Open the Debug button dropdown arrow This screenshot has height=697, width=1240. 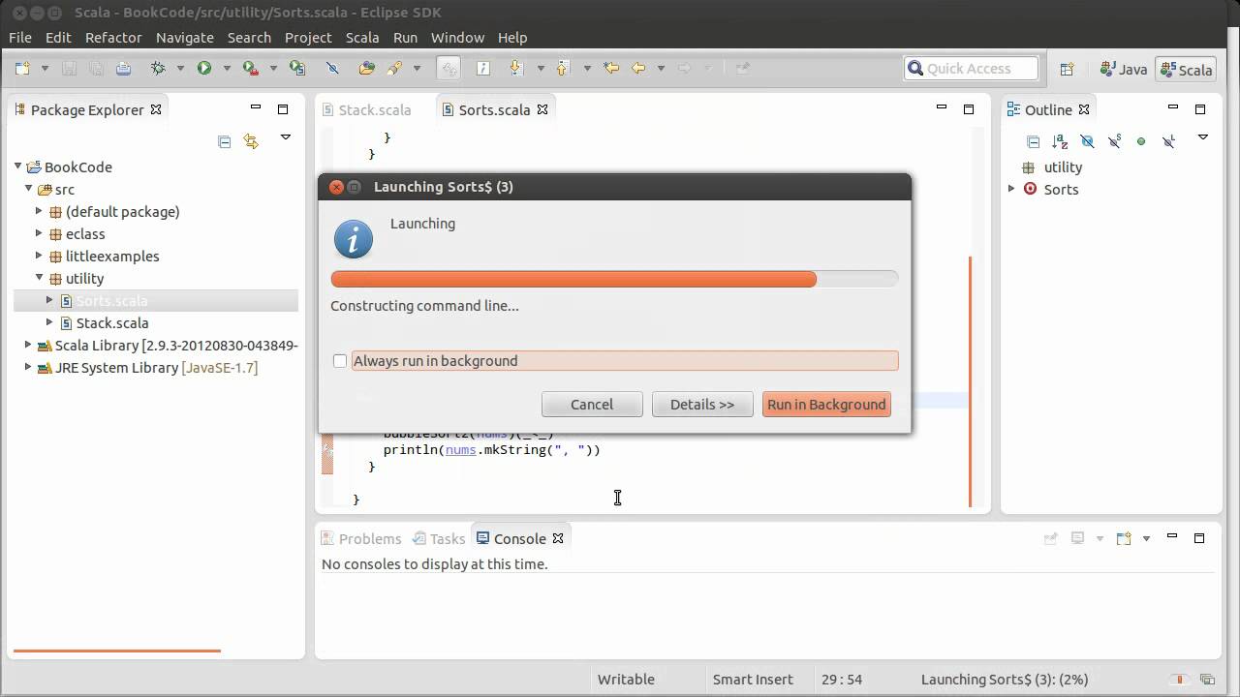click(x=180, y=68)
